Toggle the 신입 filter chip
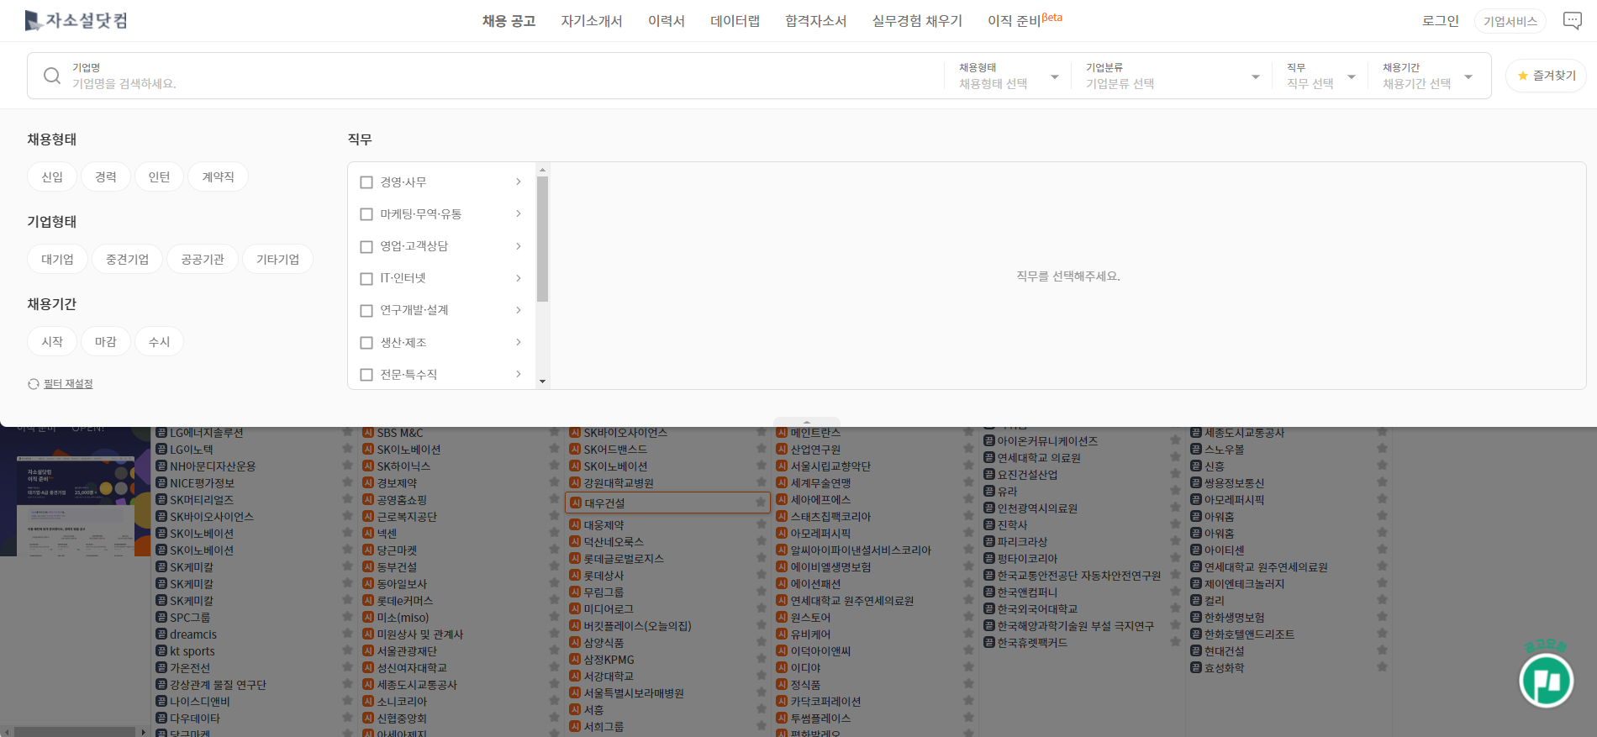 click(x=52, y=176)
